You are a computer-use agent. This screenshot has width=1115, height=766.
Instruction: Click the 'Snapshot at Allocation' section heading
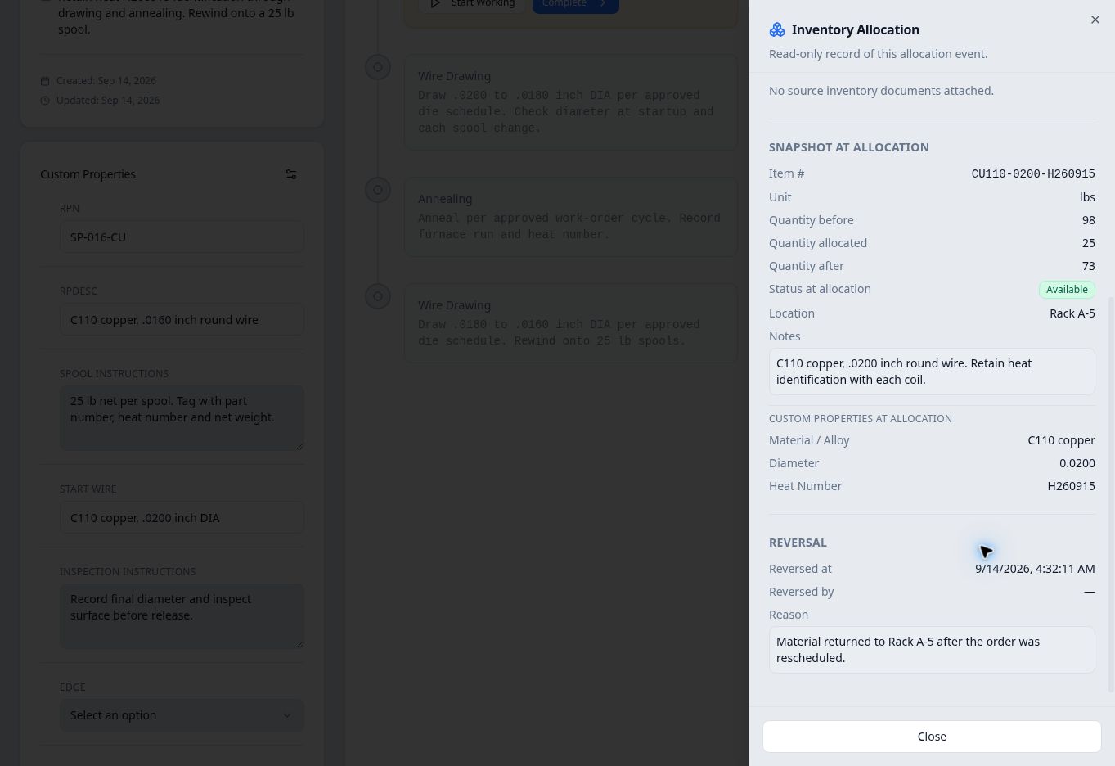coord(849,147)
